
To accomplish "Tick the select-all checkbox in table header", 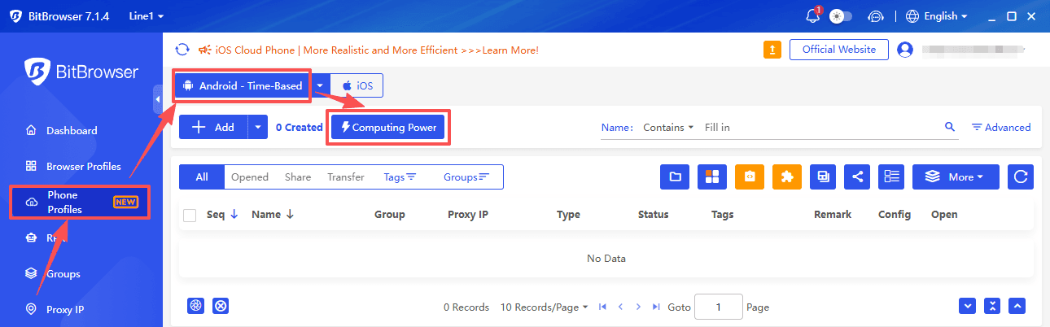I will 190,216.
